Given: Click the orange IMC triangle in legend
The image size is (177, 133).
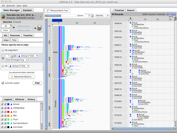Looking at the screenshot, I should click(12, 116).
